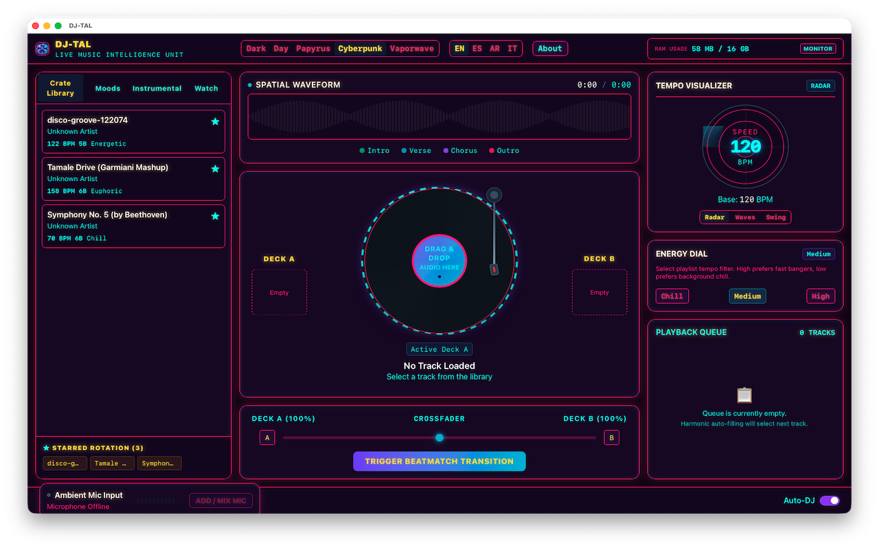
Task: Trigger Beatmatch Transition
Action: coord(439,461)
